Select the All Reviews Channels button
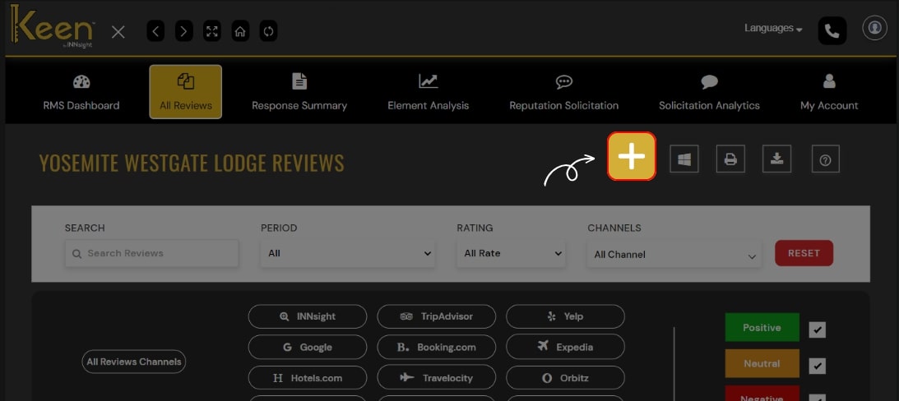The image size is (899, 401). coord(133,362)
